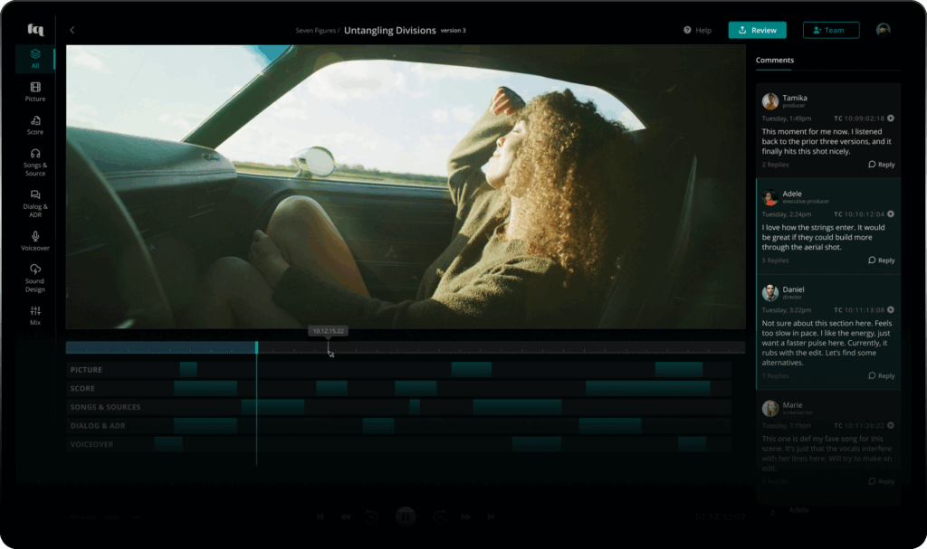Expand the 2 Replies under Tamika's comment
This screenshot has width=927, height=549.
(775, 165)
